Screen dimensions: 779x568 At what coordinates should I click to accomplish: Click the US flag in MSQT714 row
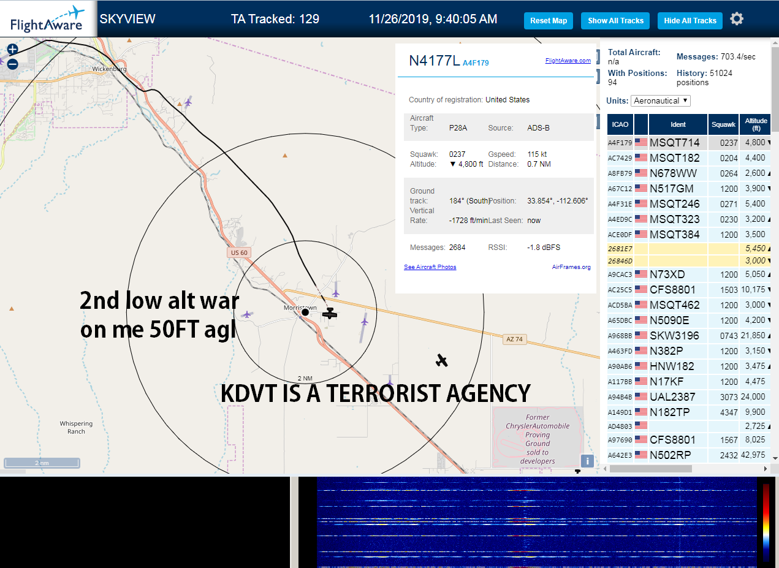[x=641, y=143]
